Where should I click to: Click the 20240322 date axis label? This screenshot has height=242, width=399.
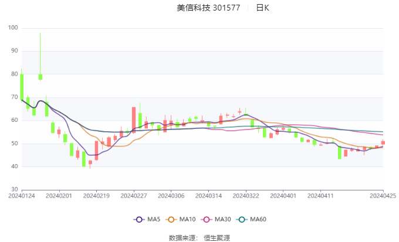246,196
